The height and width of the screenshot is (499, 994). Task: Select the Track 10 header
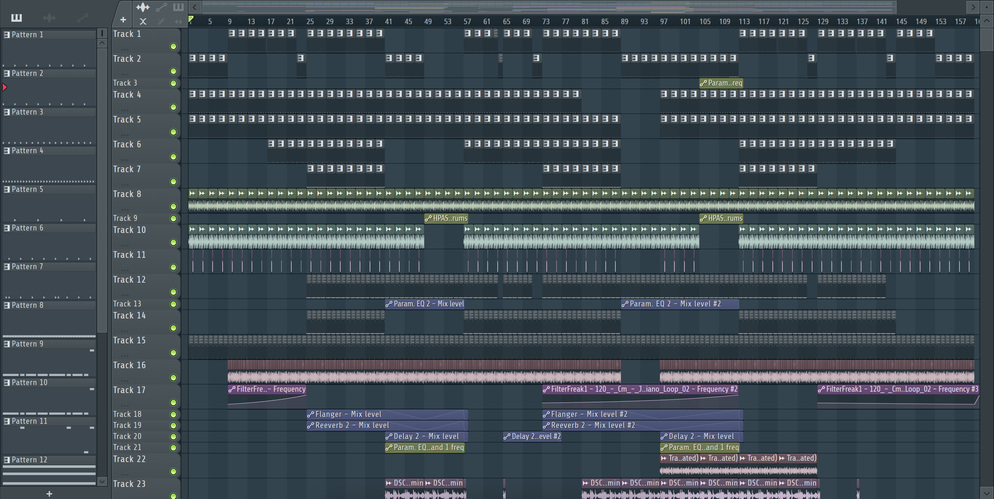[x=146, y=236]
